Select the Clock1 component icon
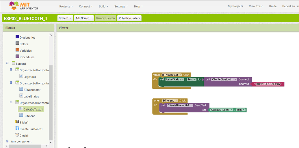The width and height of the screenshot is (299, 148). coord(17,135)
